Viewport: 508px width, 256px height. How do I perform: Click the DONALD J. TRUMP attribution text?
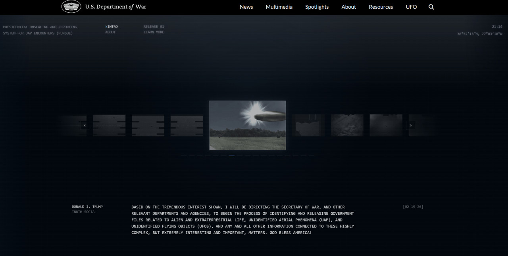coord(87,207)
